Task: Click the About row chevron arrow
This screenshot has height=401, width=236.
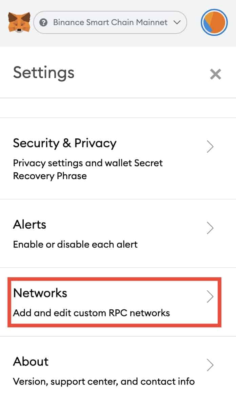Action: pos(210,365)
